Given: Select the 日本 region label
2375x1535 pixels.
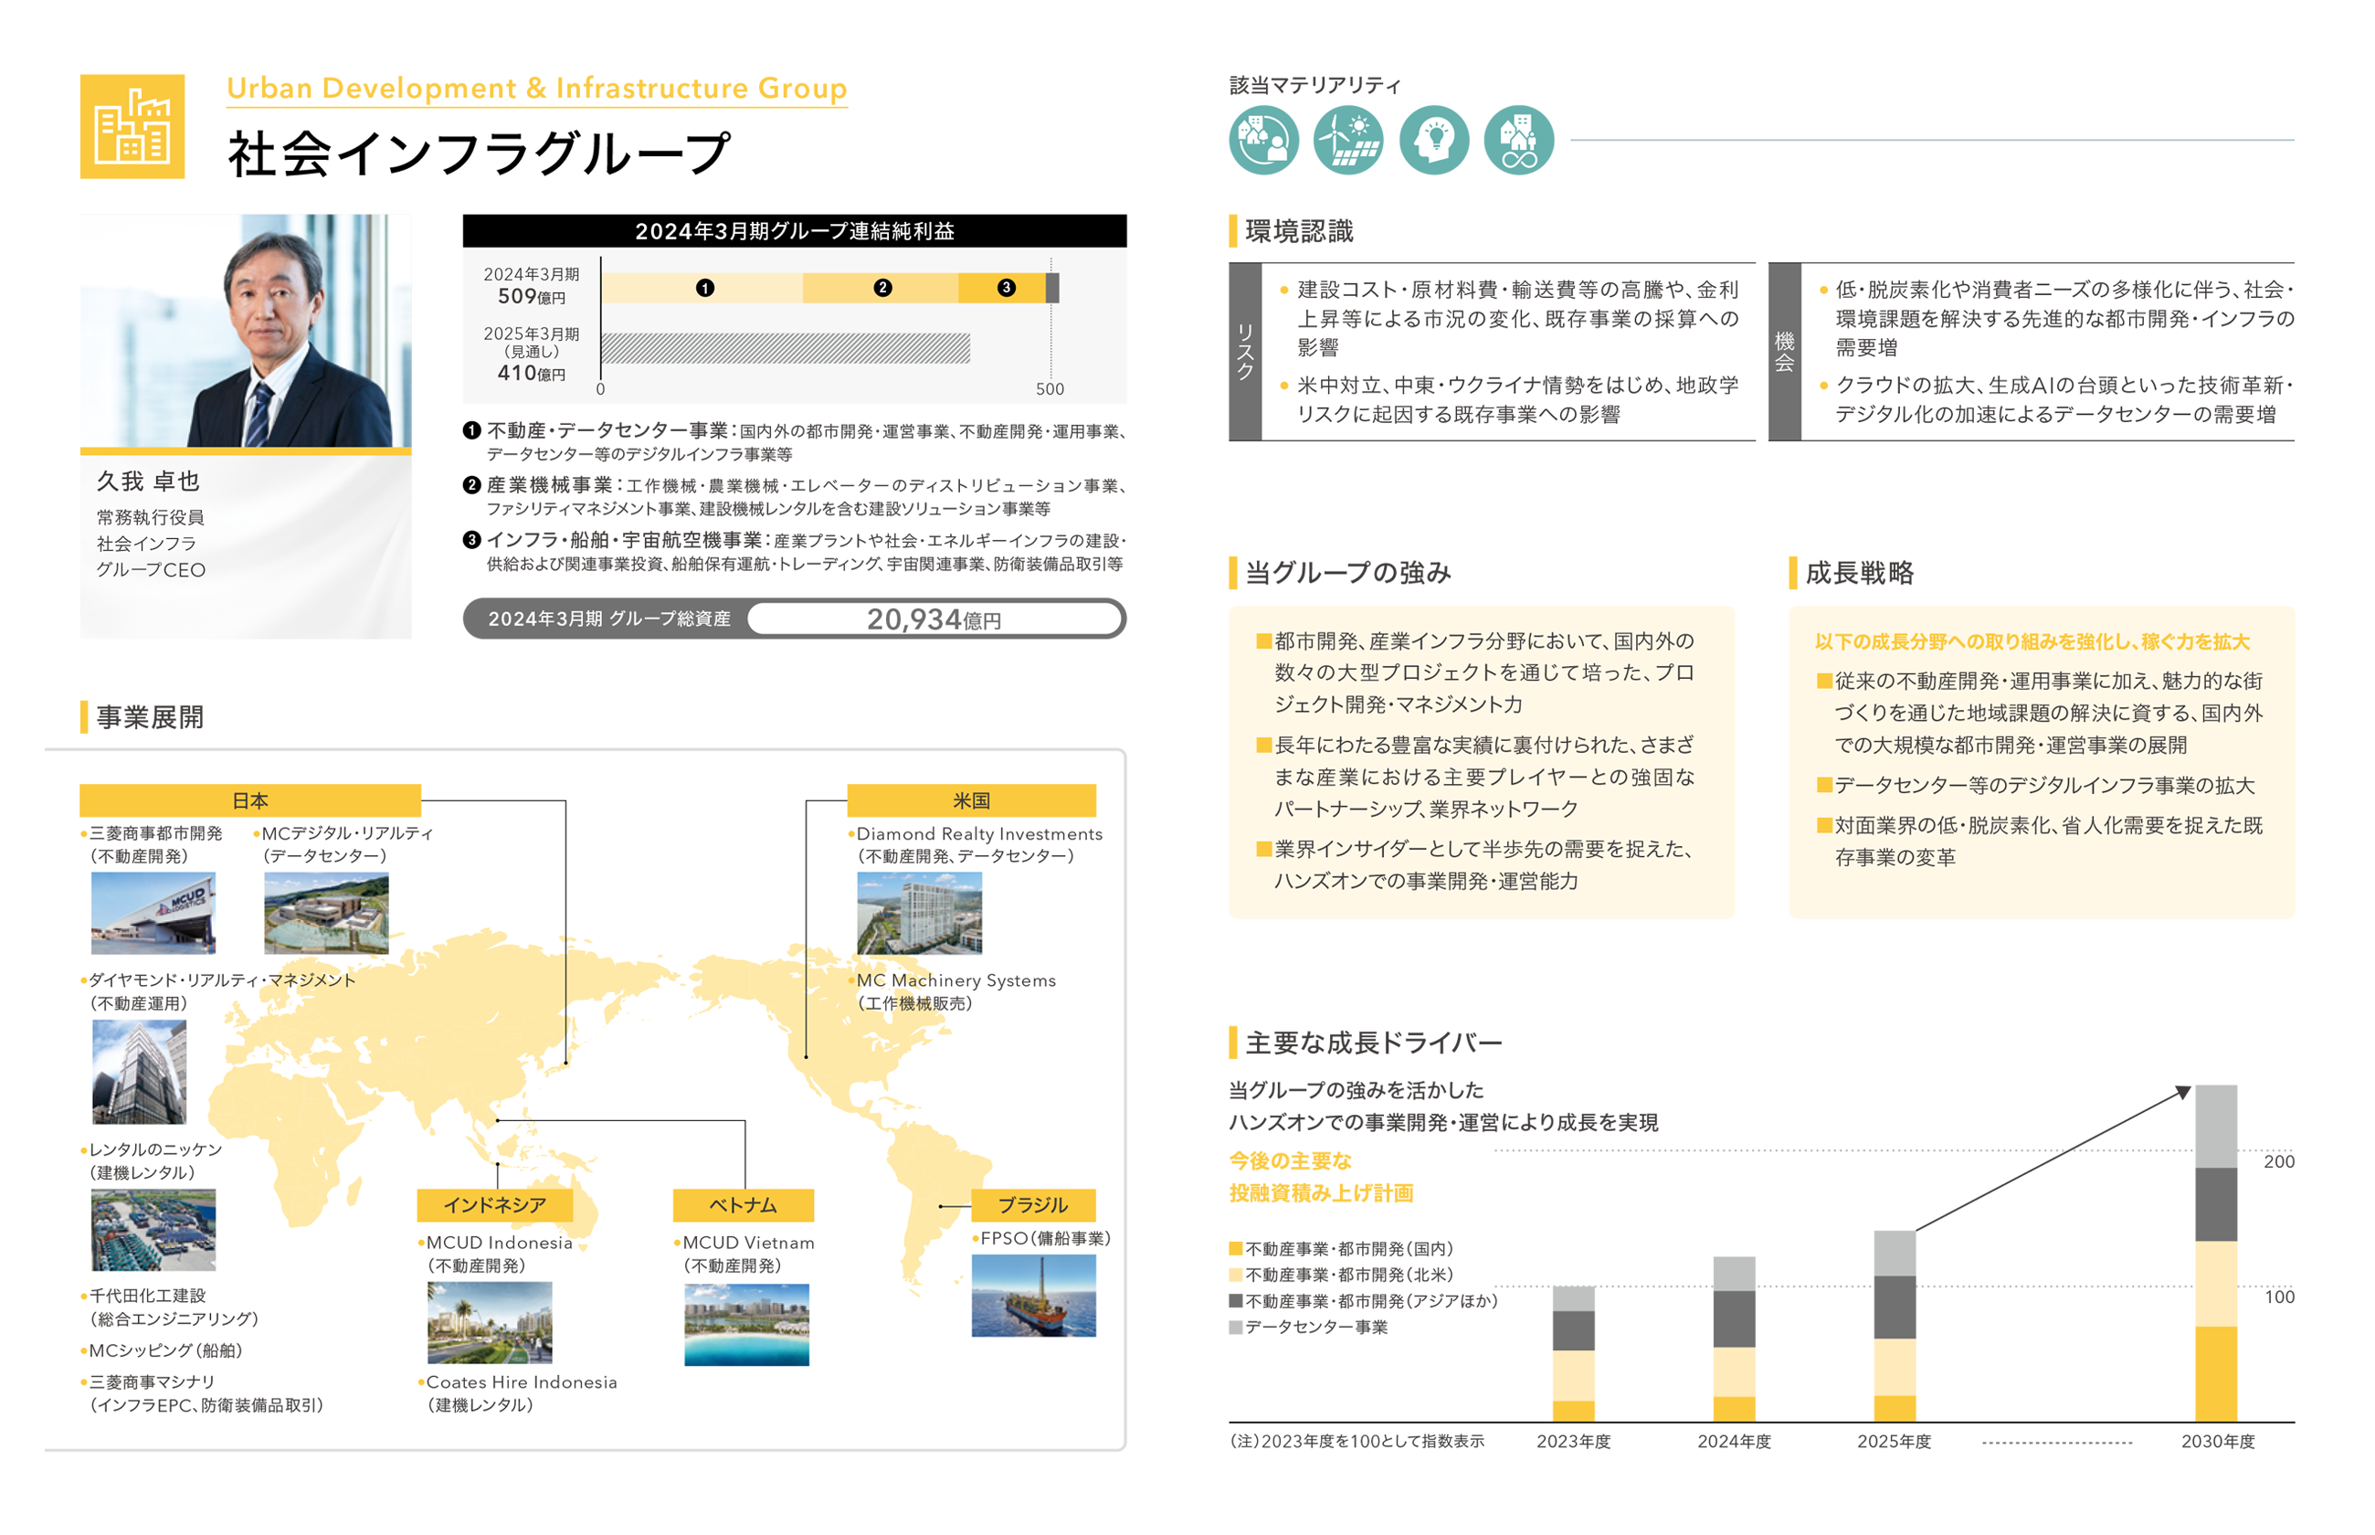Looking at the screenshot, I should tap(250, 800).
